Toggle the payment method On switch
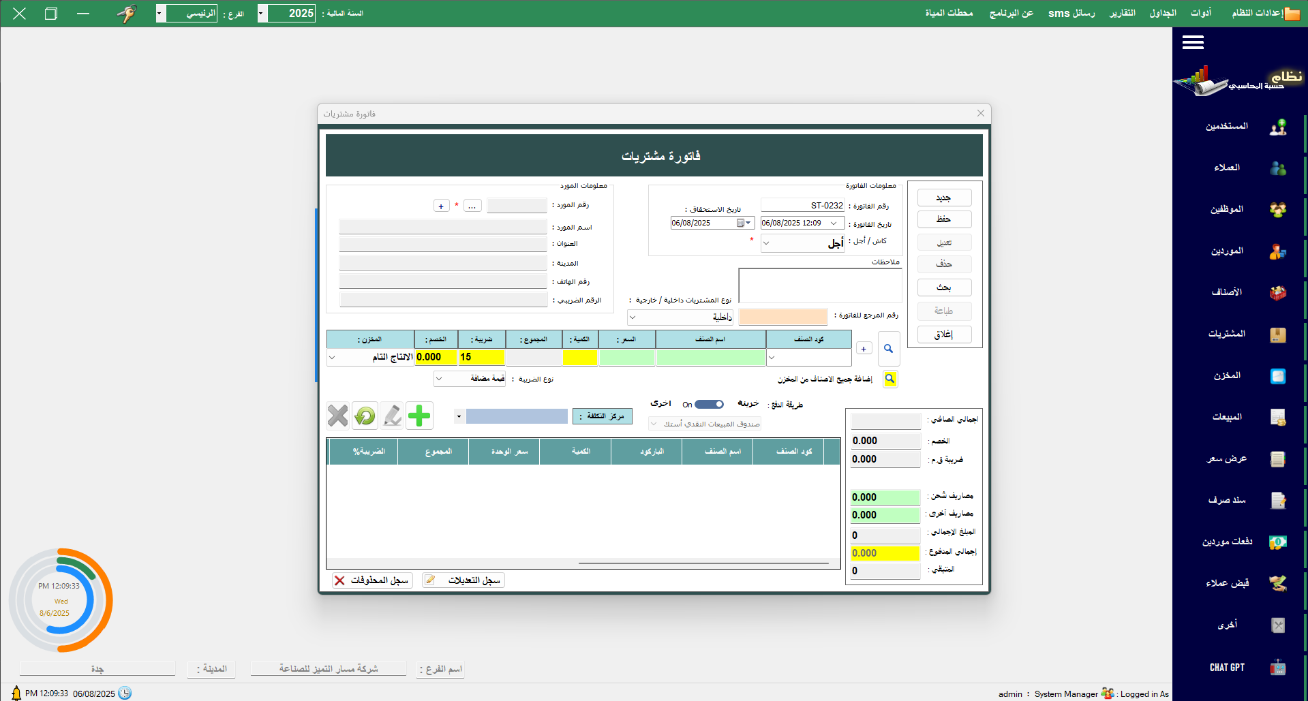 point(709,405)
